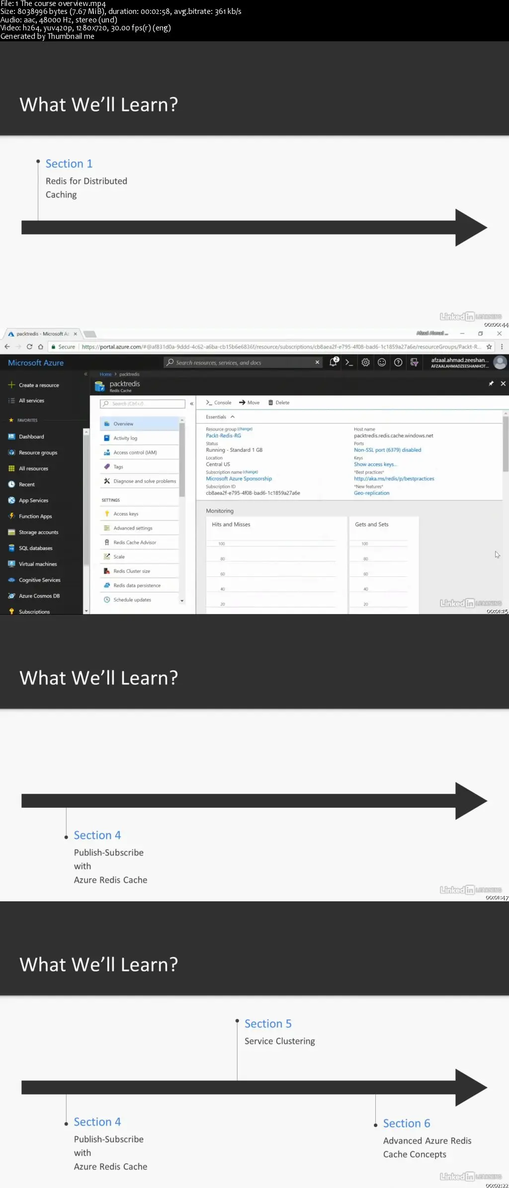Open Chrome menu with three dots

coord(502,347)
